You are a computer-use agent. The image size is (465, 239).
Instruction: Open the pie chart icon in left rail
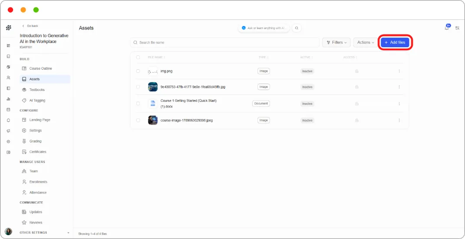point(8,67)
